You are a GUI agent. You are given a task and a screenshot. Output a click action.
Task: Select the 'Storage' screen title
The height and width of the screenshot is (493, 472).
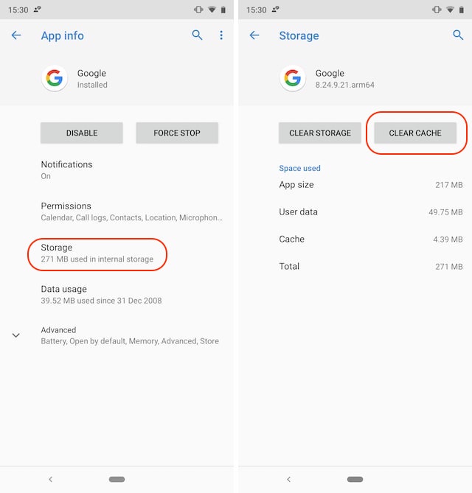(299, 35)
